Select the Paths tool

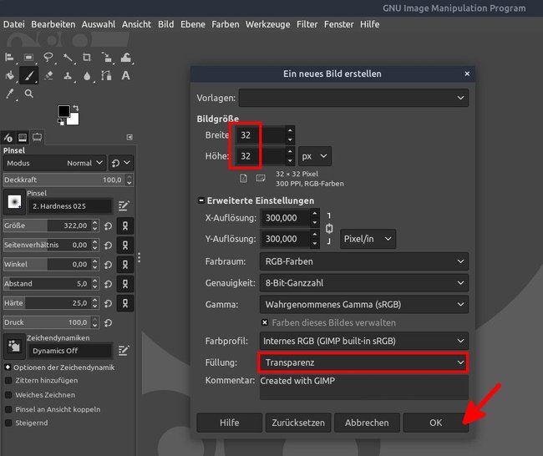[106, 75]
